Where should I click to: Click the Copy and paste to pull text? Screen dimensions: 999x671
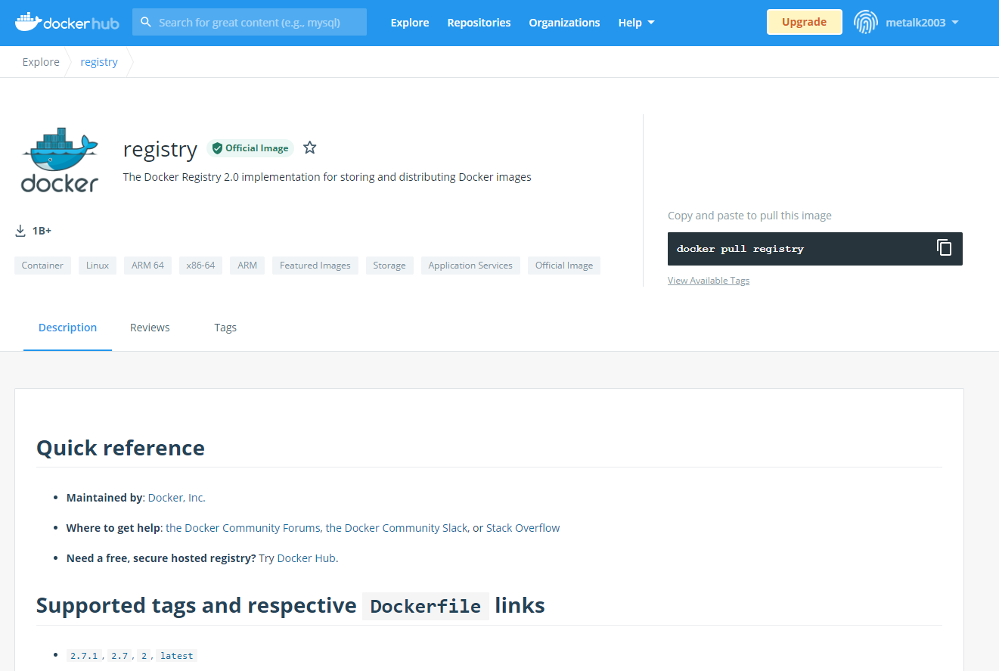(749, 216)
